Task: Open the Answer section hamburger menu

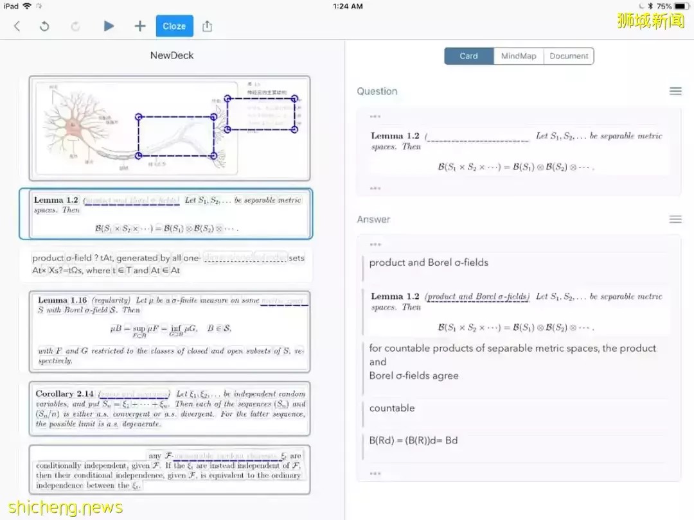Action: (x=675, y=220)
